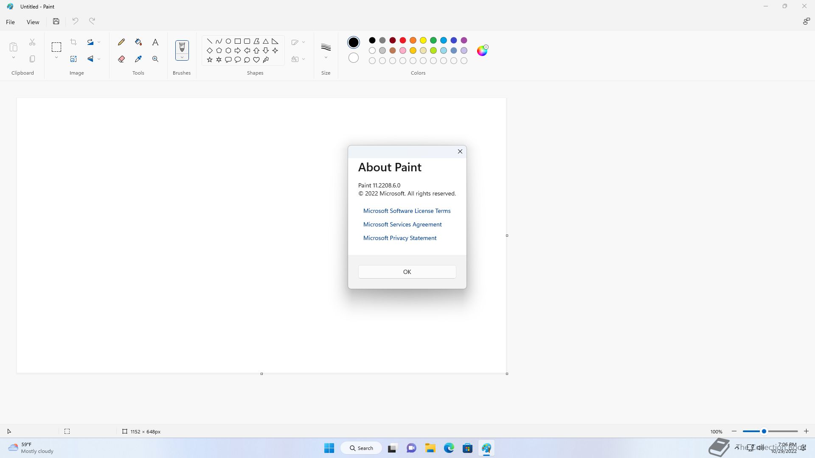Expand the Rotate dropdown arrow

[x=99, y=42]
